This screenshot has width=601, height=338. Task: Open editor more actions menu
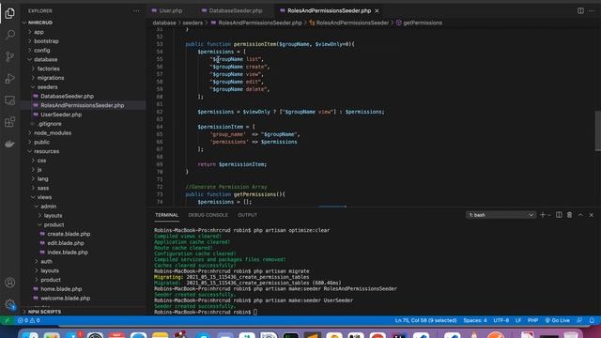592,10
